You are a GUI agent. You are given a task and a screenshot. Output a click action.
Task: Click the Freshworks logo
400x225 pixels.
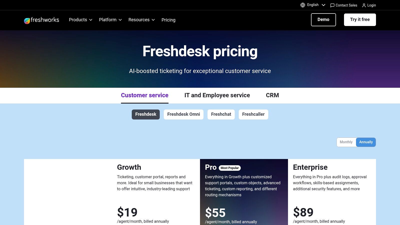pyautogui.click(x=41, y=20)
